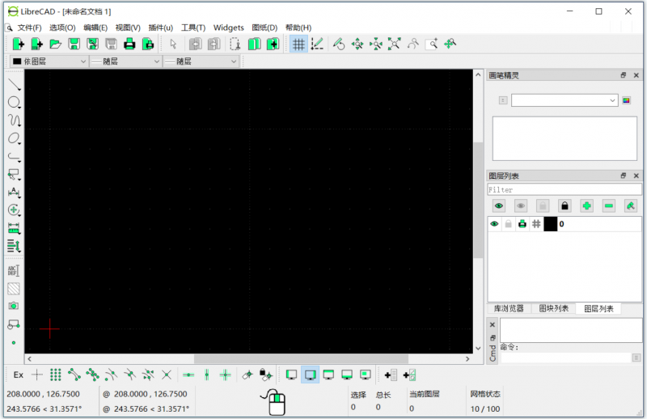Open the Info measure tool

click(14, 228)
